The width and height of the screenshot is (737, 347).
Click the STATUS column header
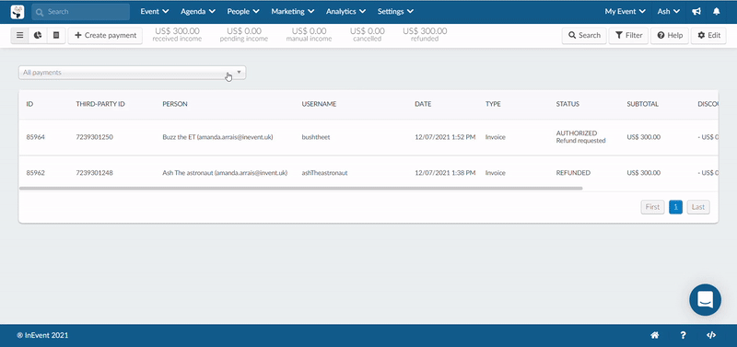pos(567,104)
